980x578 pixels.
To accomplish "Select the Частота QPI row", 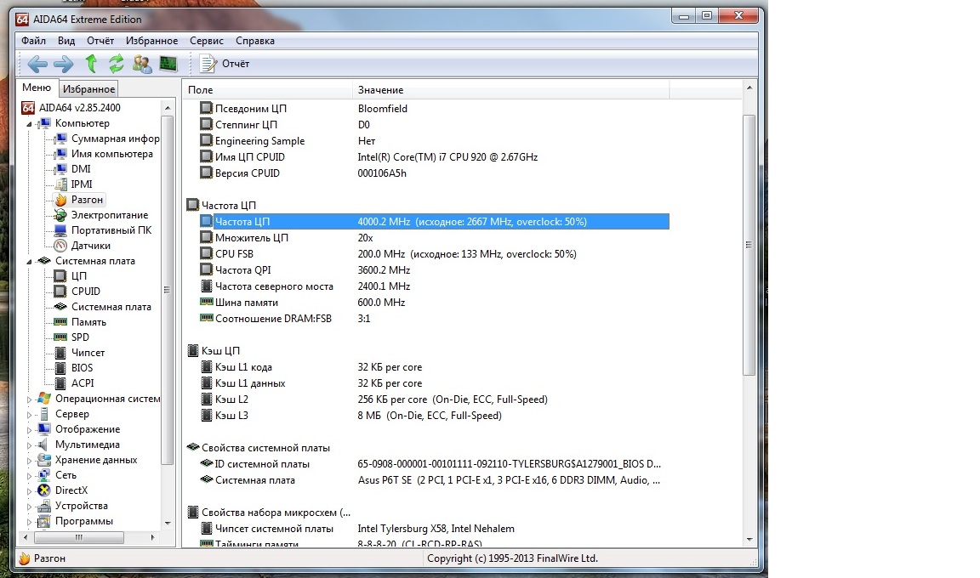I will [434, 270].
